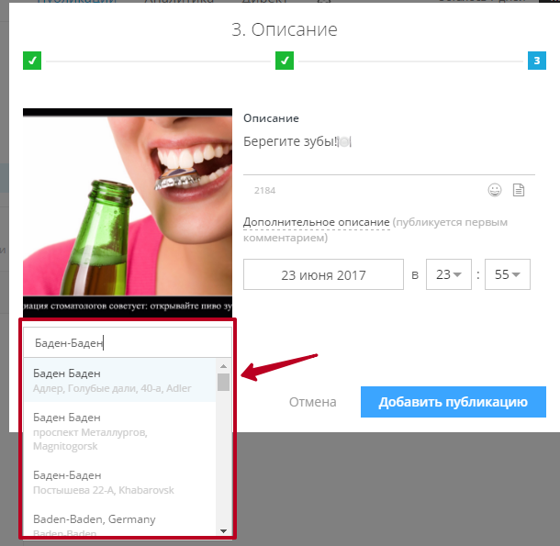Go to completed step two checkmark

[x=285, y=61]
